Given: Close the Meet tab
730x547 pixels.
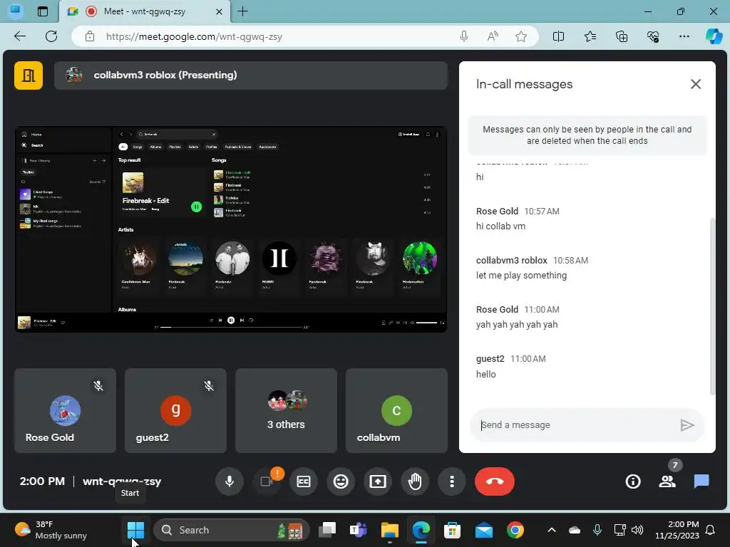Looking at the screenshot, I should [x=219, y=11].
